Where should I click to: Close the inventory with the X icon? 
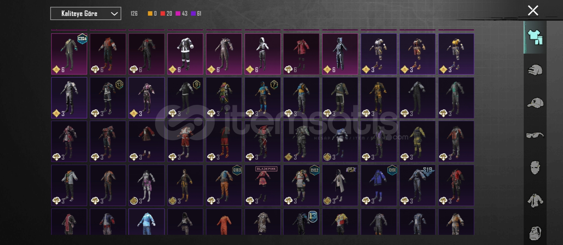click(533, 11)
